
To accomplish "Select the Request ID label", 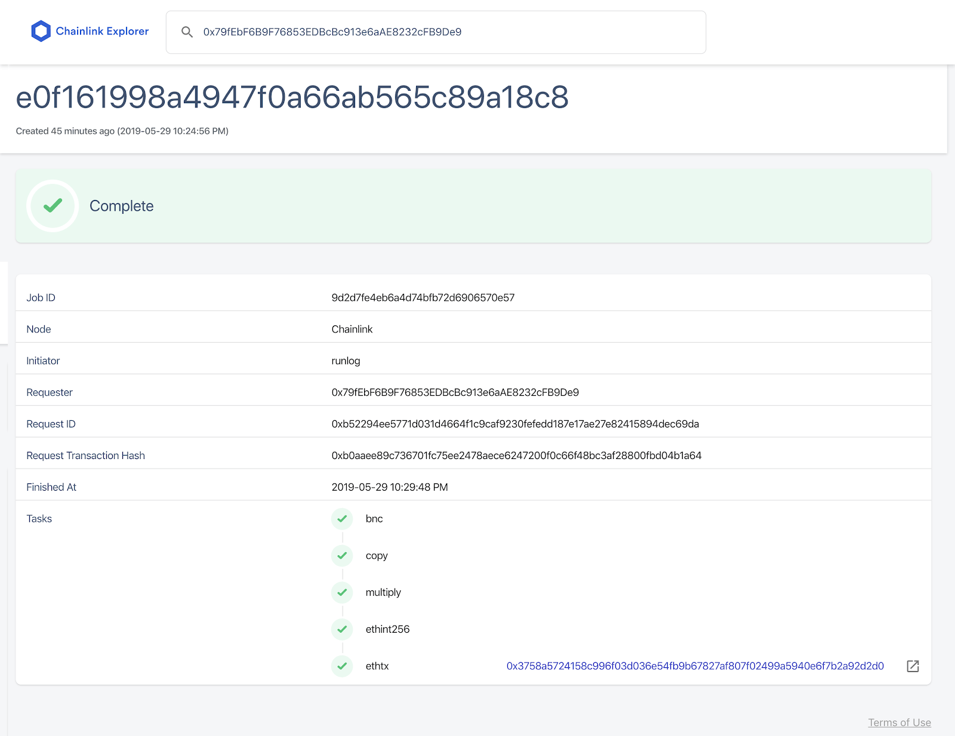I will (x=51, y=424).
